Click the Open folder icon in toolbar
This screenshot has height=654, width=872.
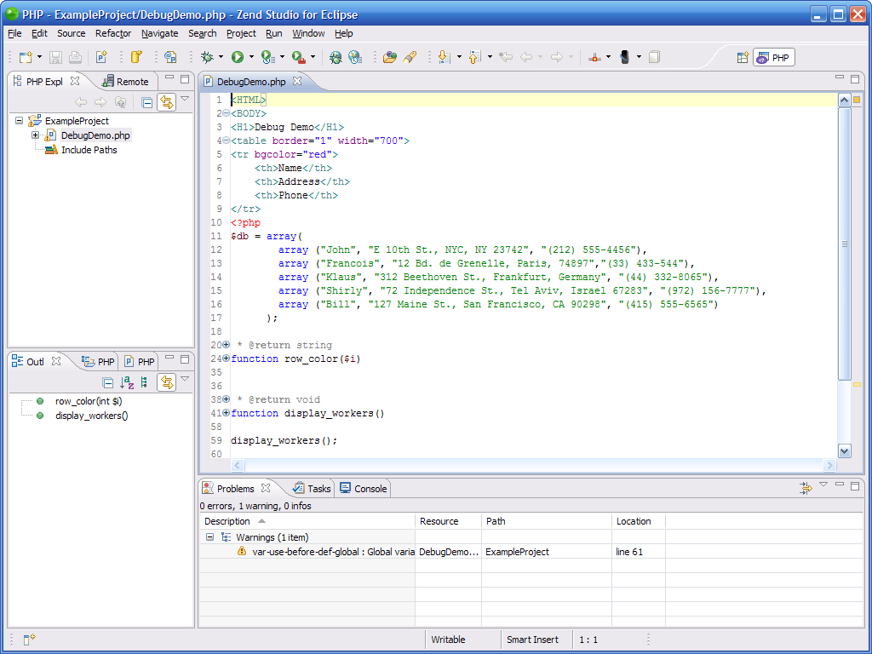click(x=390, y=57)
